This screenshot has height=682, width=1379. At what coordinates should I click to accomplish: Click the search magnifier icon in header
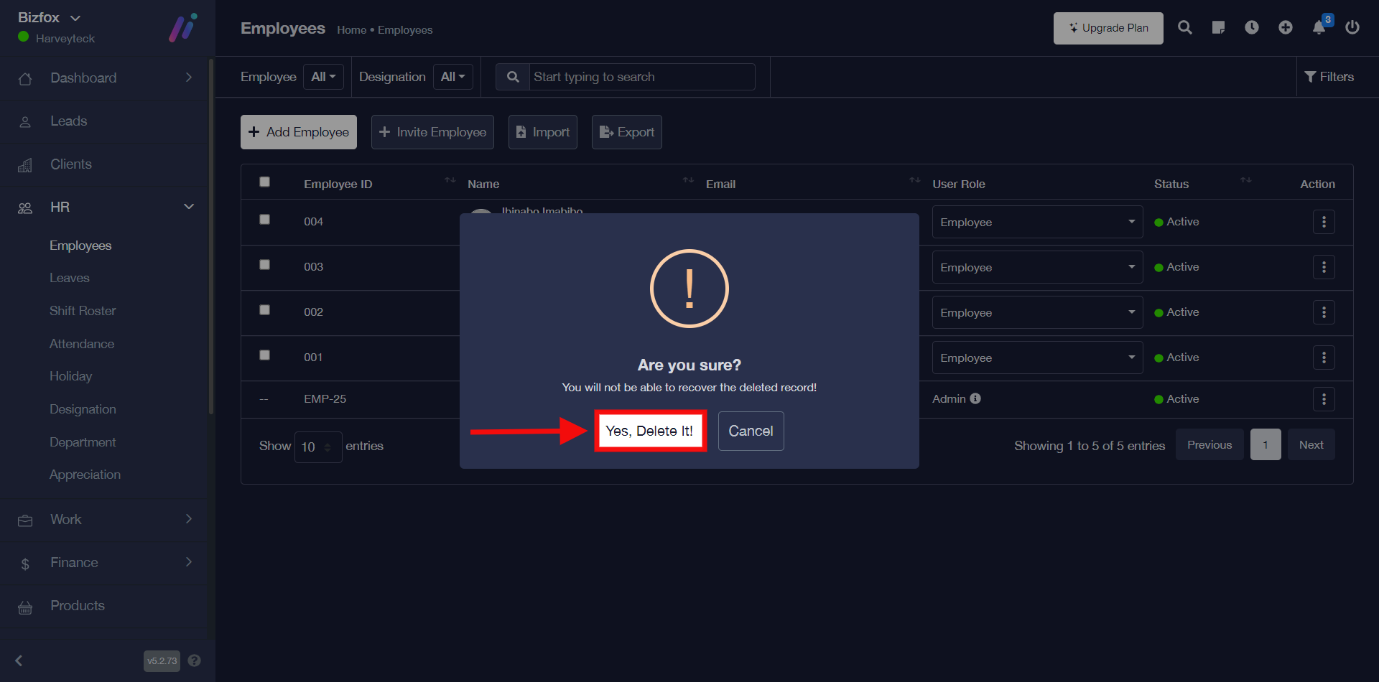coord(1184,28)
